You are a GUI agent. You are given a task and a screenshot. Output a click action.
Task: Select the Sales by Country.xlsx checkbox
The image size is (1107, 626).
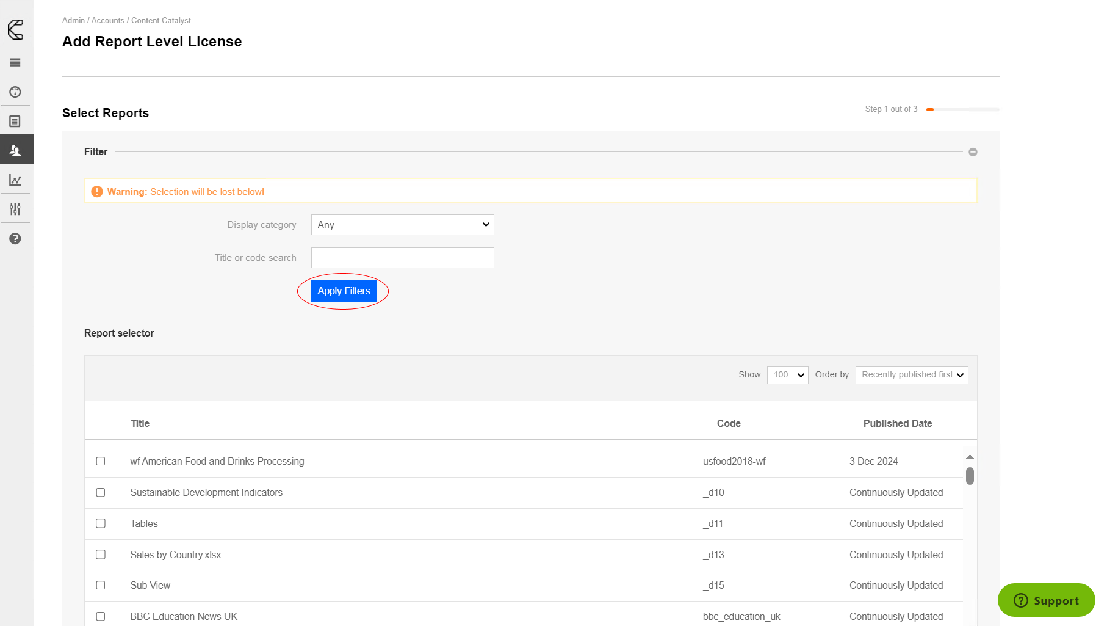click(101, 555)
